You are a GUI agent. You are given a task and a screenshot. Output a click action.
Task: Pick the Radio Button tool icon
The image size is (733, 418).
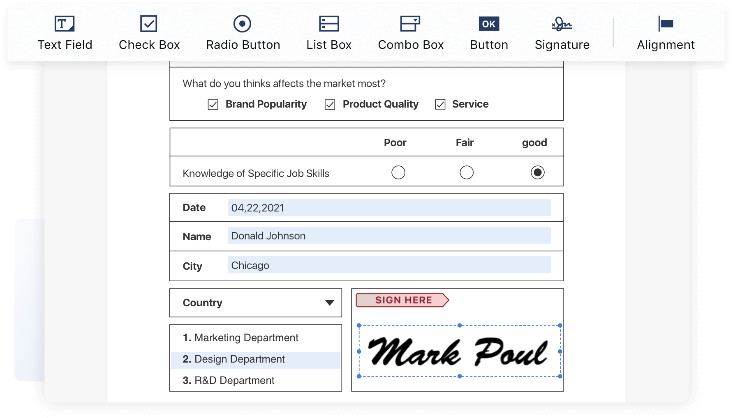(242, 24)
